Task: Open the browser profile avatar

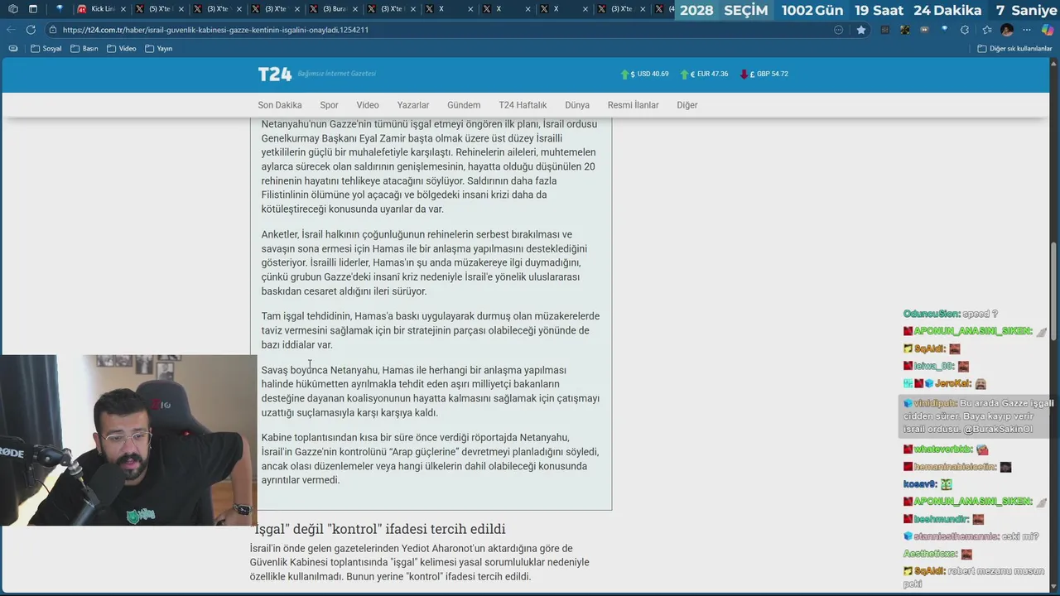Action: click(x=1006, y=30)
